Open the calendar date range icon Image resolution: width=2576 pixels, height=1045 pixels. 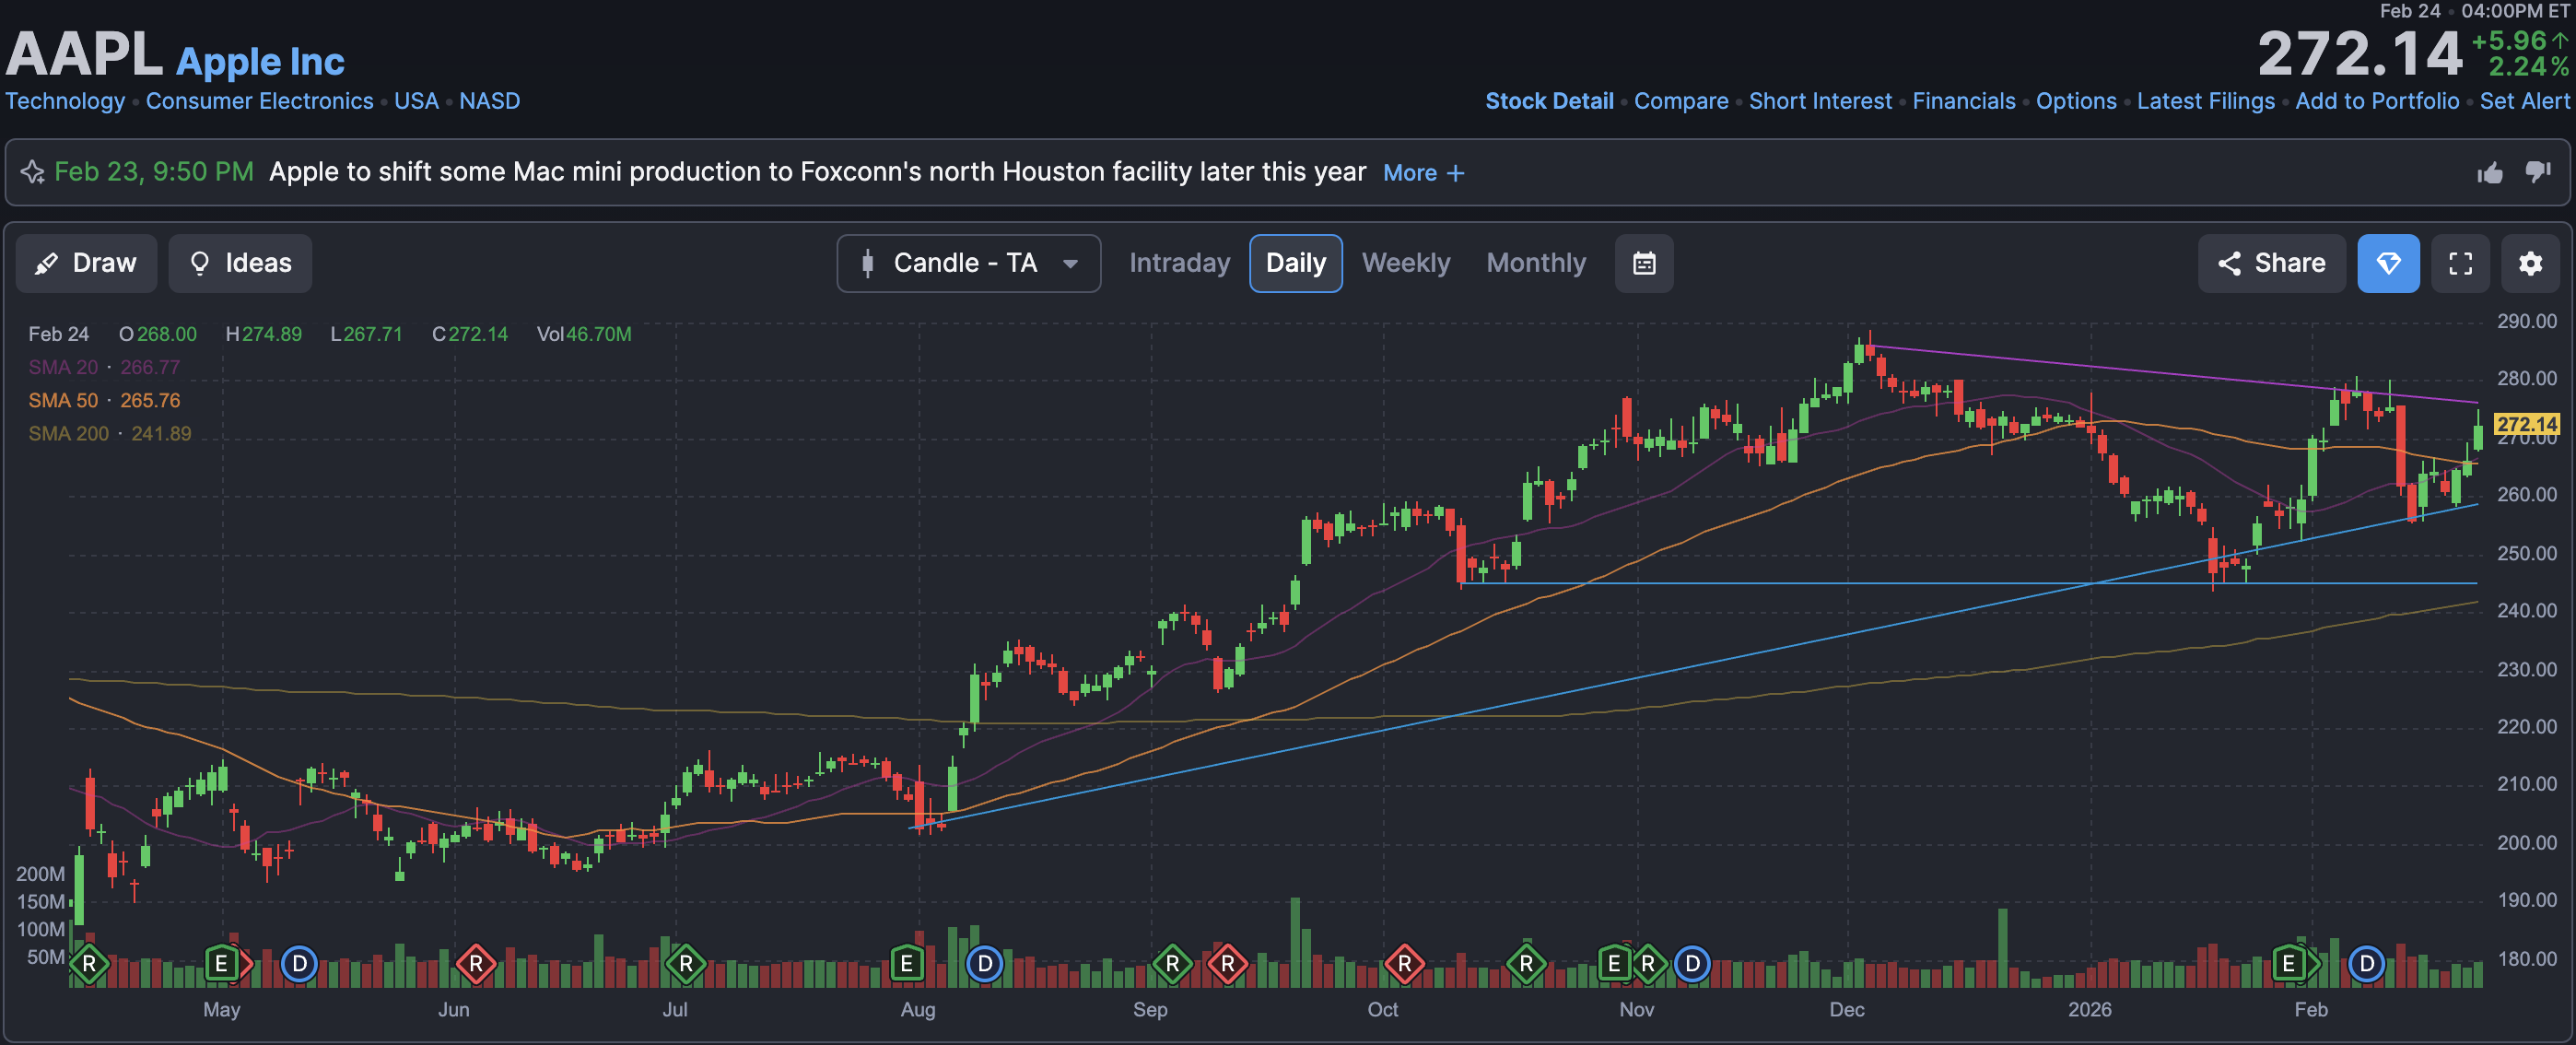1644,263
